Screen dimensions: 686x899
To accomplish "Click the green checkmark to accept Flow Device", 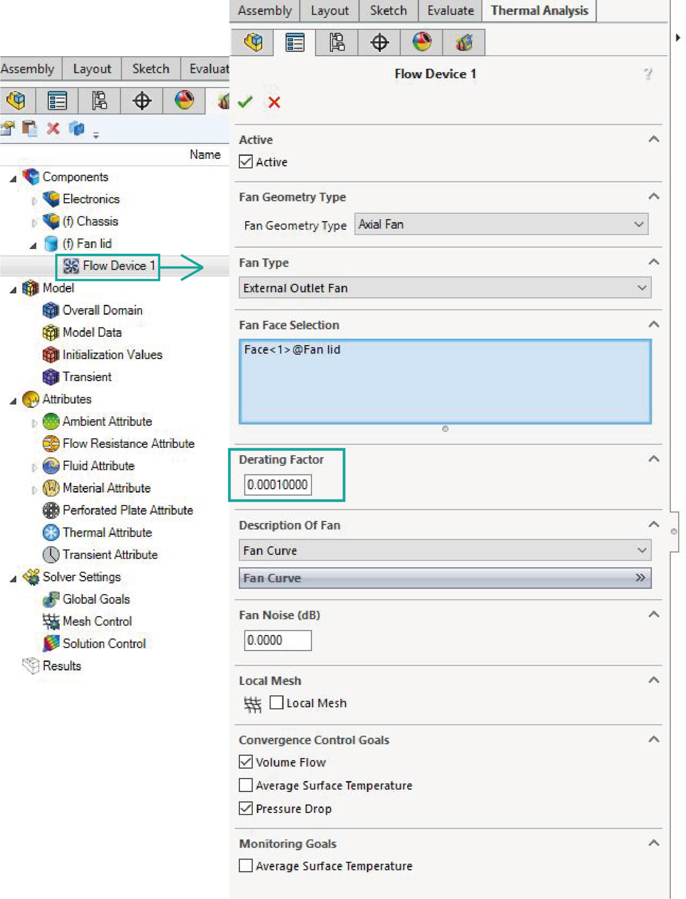I will pos(245,102).
